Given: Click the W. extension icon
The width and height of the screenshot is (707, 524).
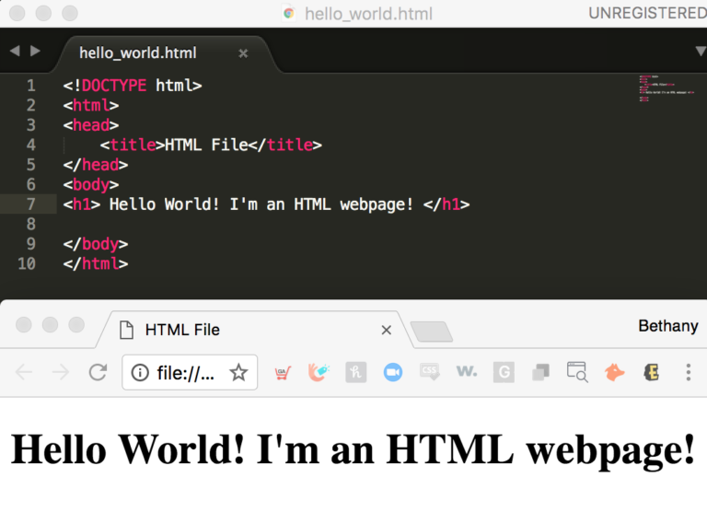Looking at the screenshot, I should click(467, 372).
